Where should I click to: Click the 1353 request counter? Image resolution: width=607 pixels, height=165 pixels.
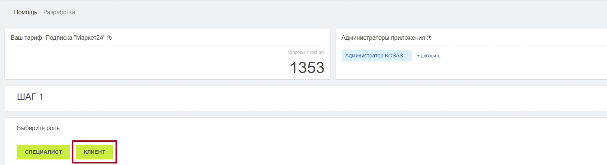307,68
